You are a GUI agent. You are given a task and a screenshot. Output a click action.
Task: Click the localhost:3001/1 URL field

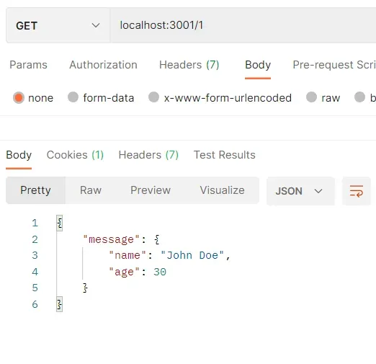pos(243,25)
